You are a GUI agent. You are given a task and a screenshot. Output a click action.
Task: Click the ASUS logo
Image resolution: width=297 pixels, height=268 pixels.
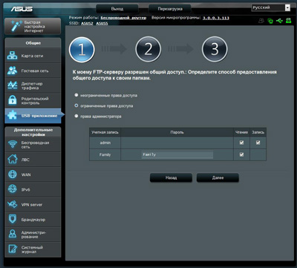(x=22, y=9)
